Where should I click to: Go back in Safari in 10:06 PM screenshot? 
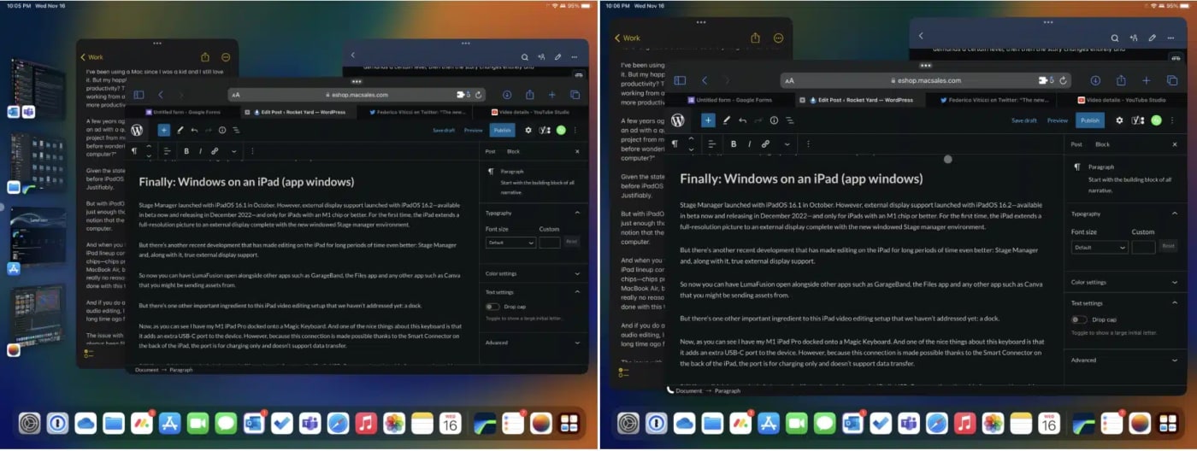point(705,80)
